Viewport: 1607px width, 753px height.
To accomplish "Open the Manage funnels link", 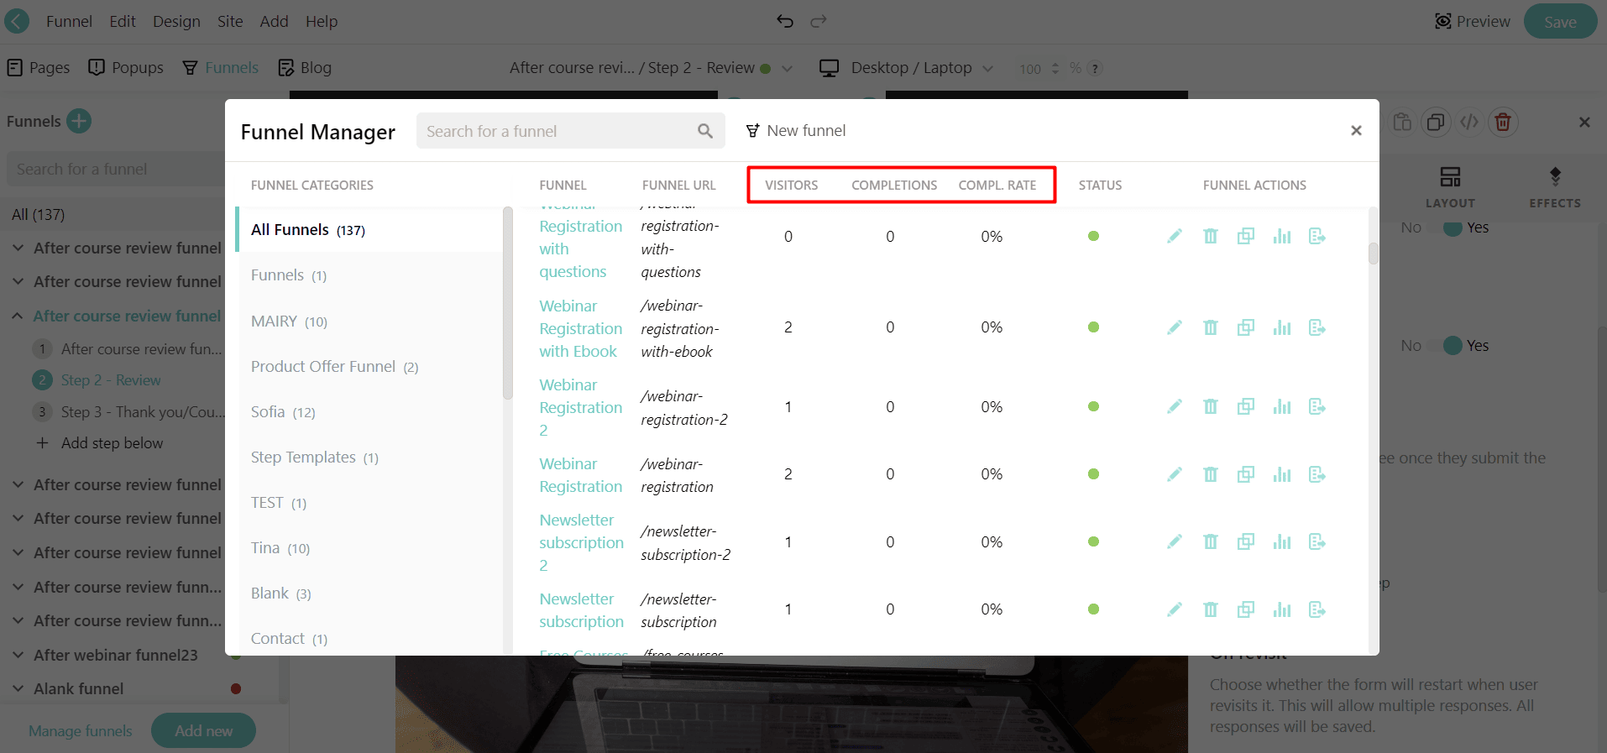I will coord(81,731).
